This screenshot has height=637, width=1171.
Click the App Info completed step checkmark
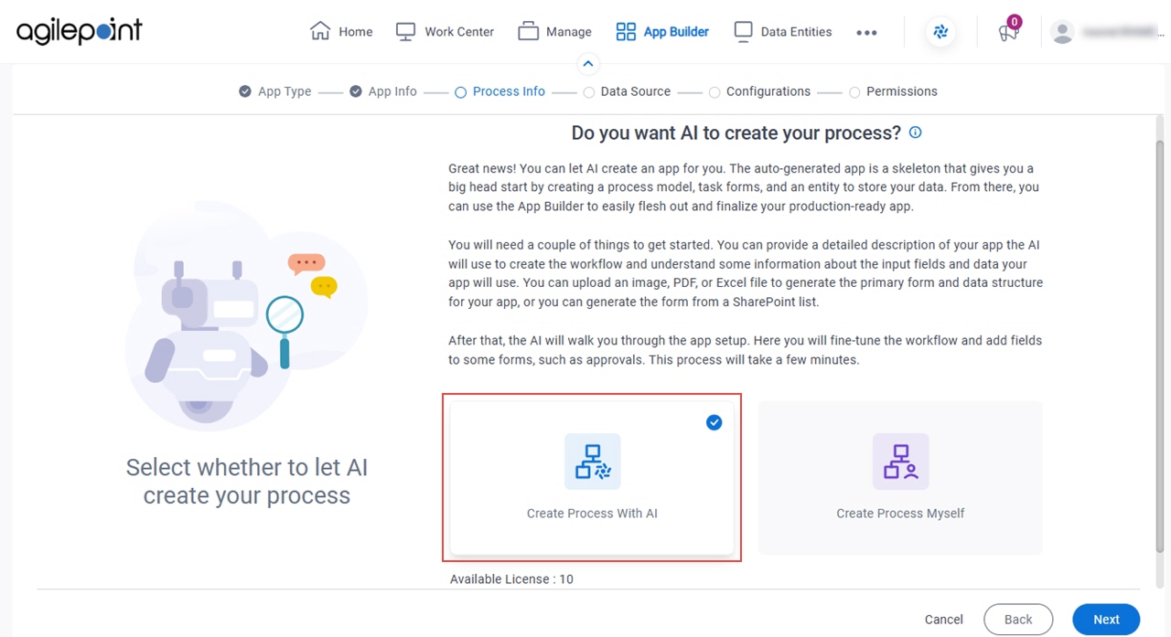pyautogui.click(x=356, y=91)
